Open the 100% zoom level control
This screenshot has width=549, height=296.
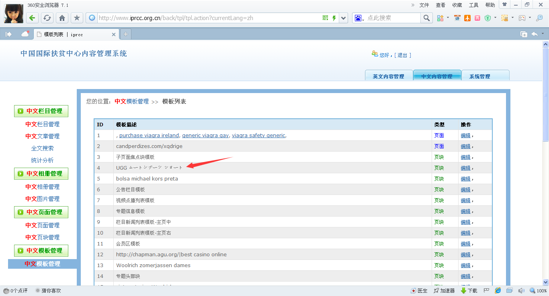(538, 291)
